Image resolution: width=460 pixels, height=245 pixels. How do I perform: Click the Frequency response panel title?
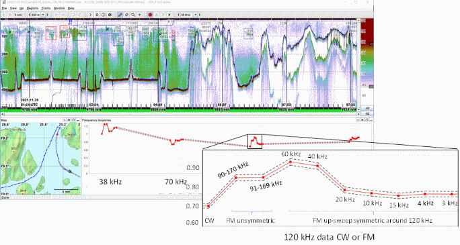click(96, 120)
